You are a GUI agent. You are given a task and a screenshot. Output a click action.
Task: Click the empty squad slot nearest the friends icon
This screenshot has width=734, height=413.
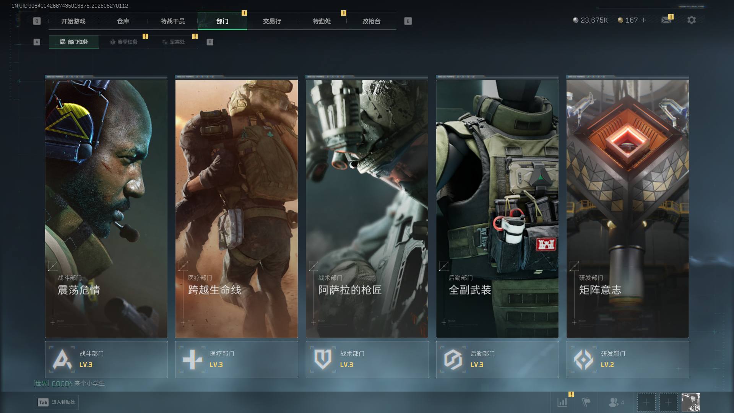click(646, 402)
